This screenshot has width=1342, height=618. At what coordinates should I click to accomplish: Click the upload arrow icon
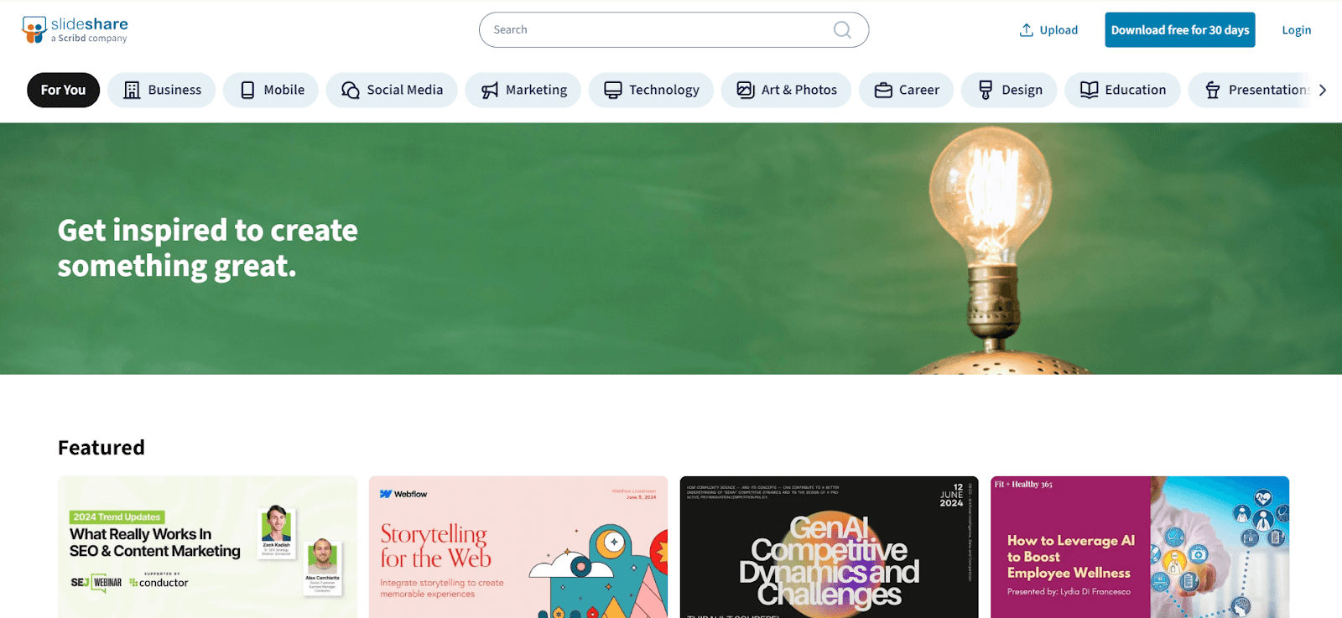(1026, 30)
